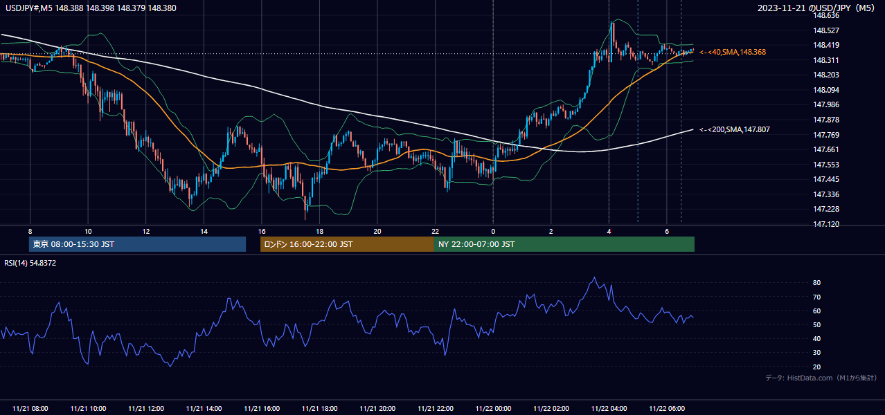Image resolution: width=885 pixels, height=415 pixels.
Task: Click the hour label 10 under the chart
Action: click(x=88, y=231)
